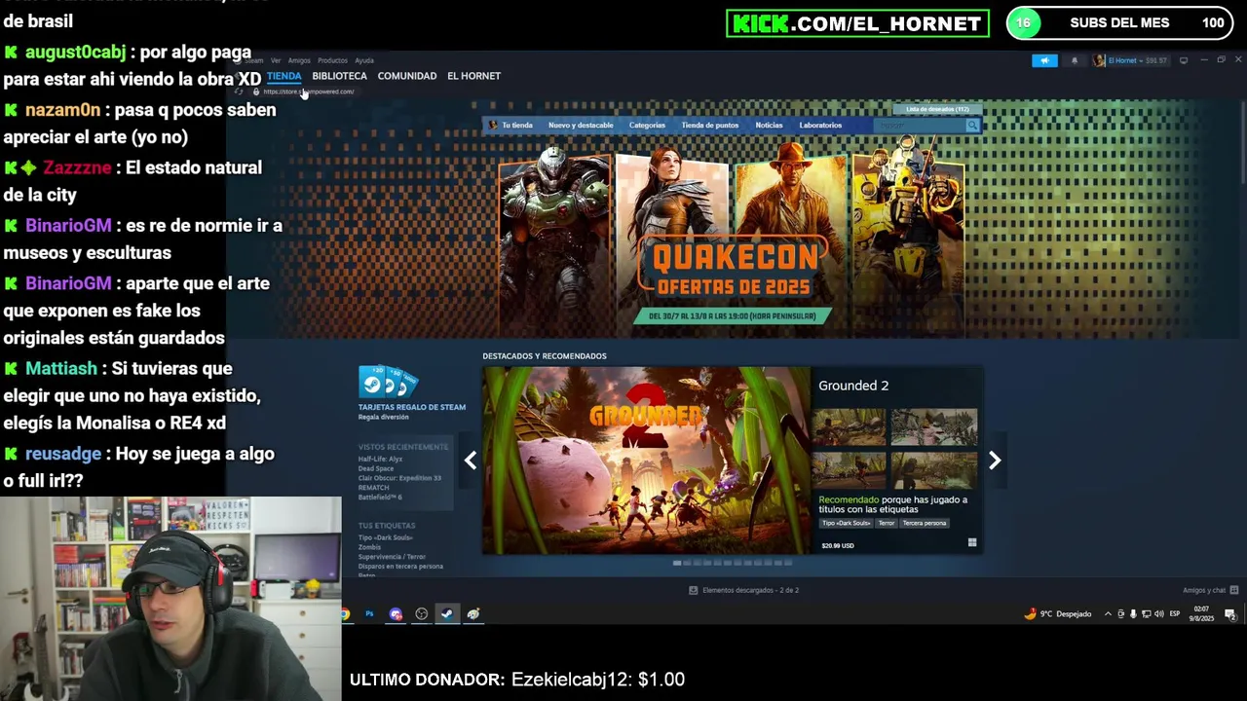Show next featured game with right arrow
1247x701 pixels.
click(x=995, y=461)
